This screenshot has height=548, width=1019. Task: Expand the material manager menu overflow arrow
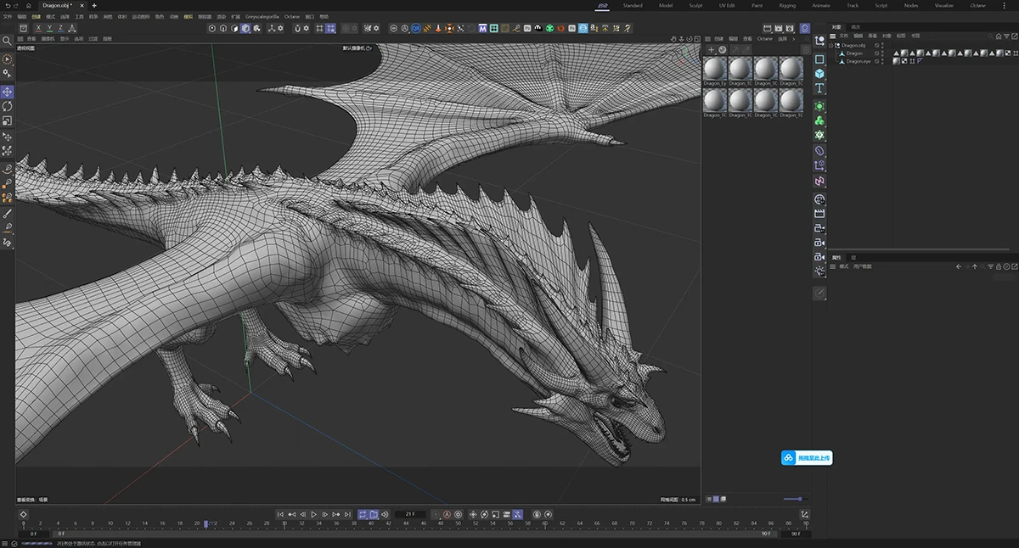[793, 39]
